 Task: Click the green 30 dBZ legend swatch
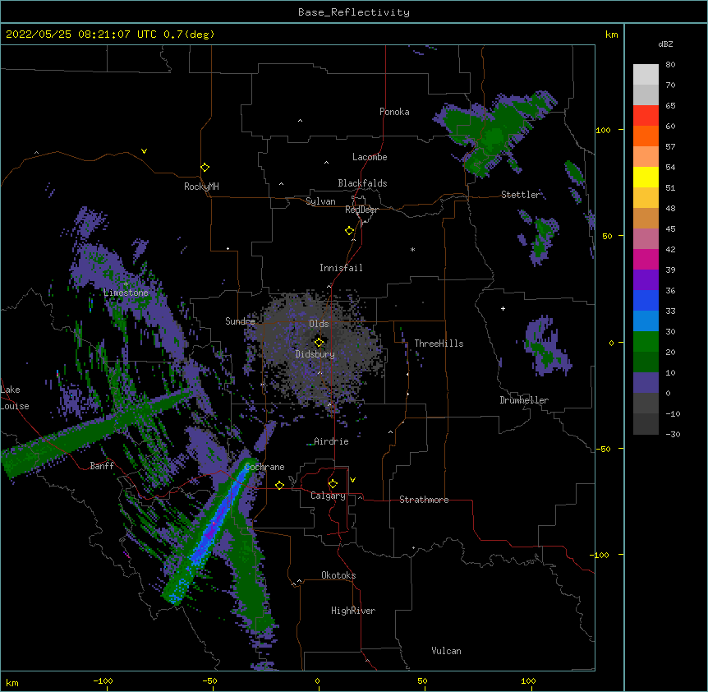646,342
